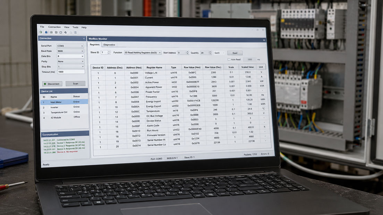Enable the Auto Read checkbox
383x215 pixels.
tap(229, 60)
